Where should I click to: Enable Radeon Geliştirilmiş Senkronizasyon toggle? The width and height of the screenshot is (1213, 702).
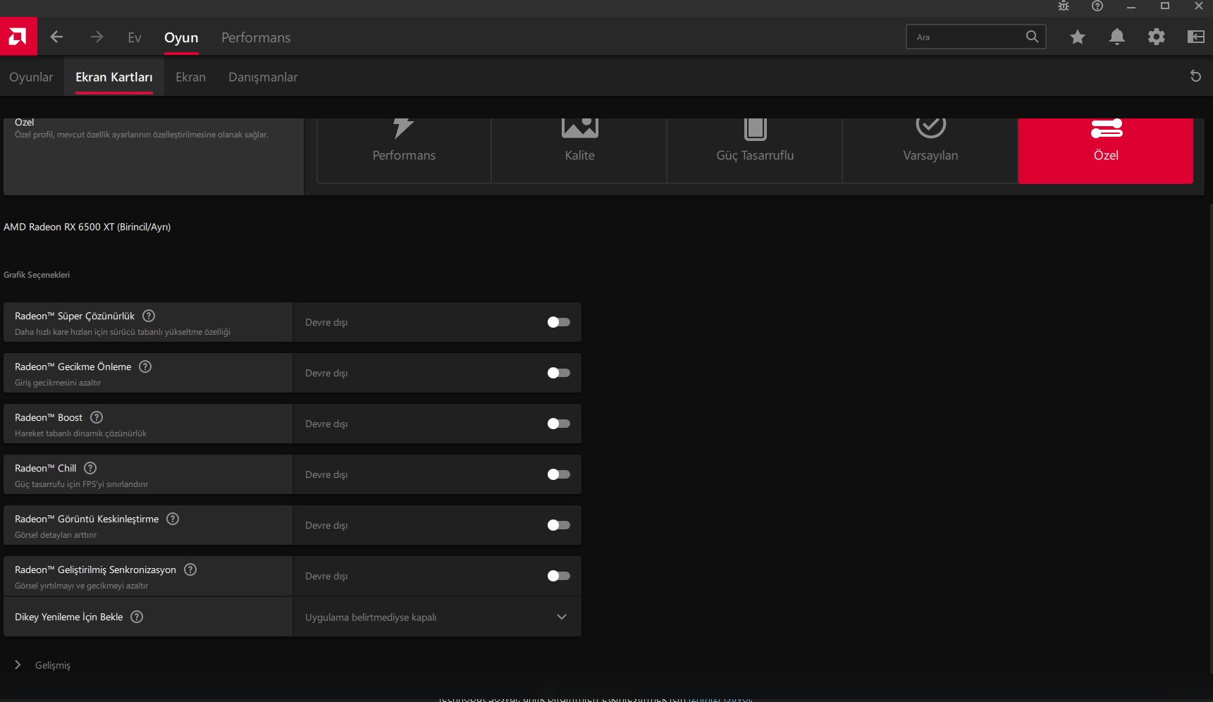[559, 576]
